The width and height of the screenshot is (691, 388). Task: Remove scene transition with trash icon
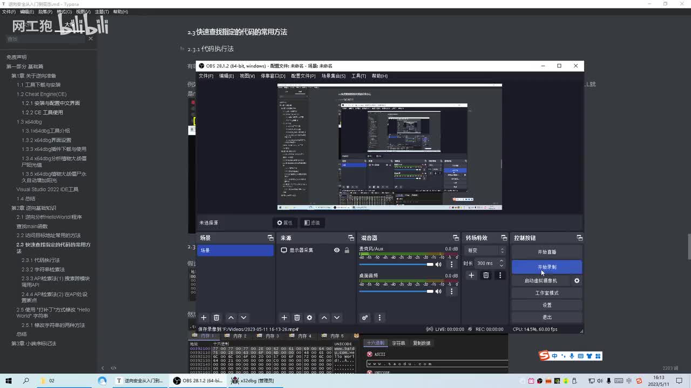[486, 275]
